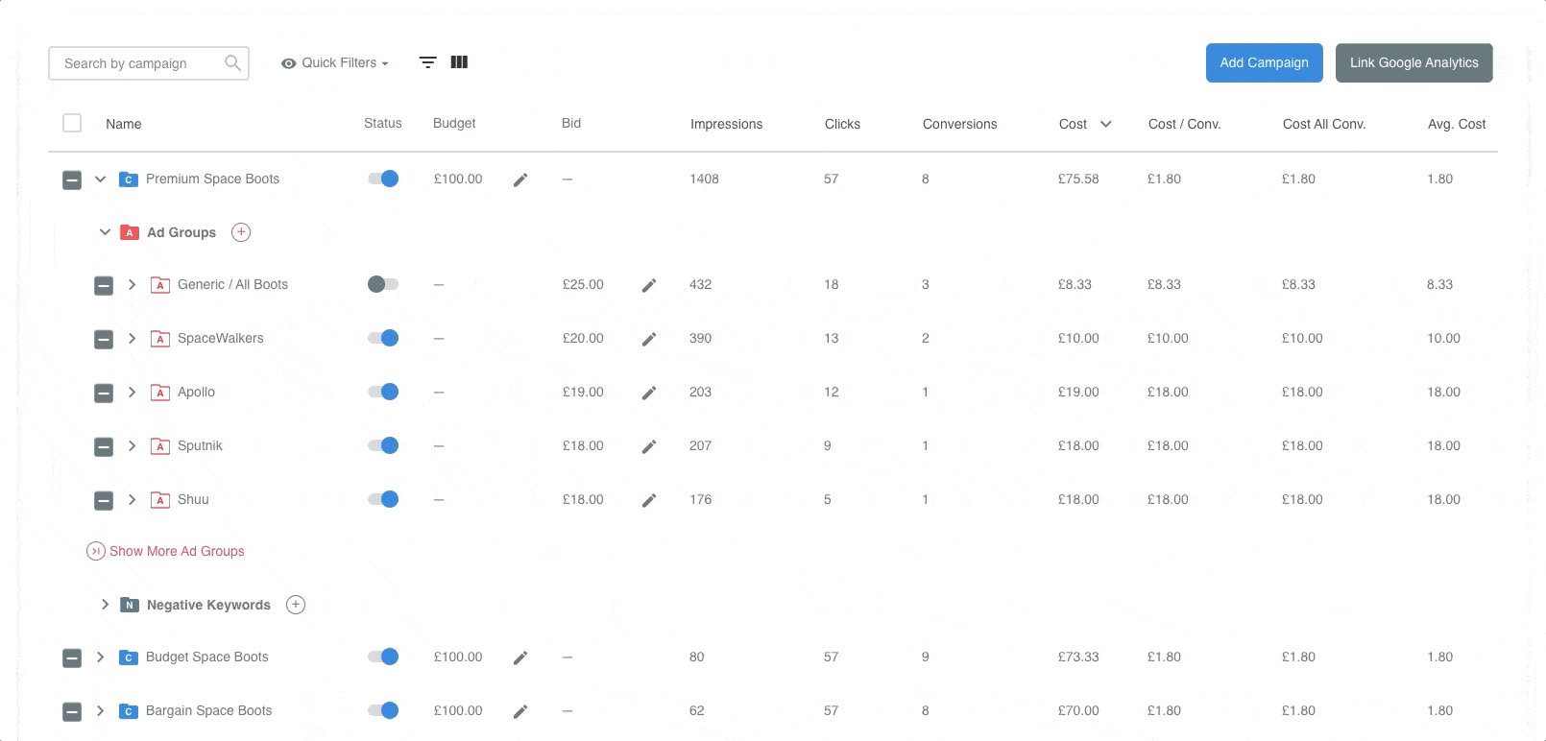The image size is (1546, 741).
Task: Tick the select-all checkbox in header
Action: pos(72,123)
